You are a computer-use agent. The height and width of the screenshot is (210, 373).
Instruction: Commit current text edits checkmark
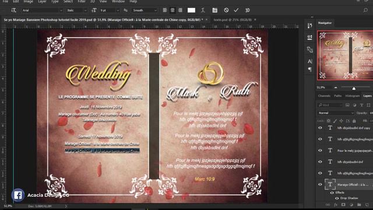pyautogui.click(x=236, y=10)
